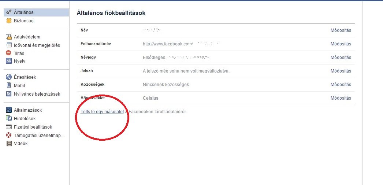
Task: Click Módosítás beside the Jelszó row
Action: [x=341, y=71]
